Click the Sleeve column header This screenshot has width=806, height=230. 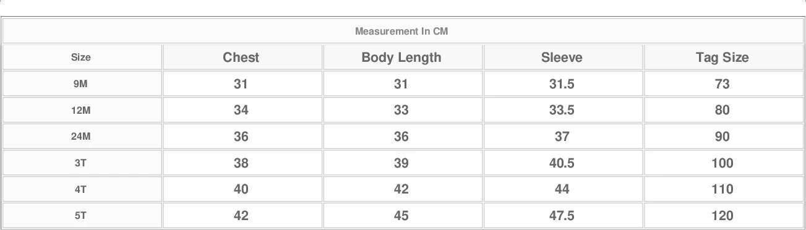tap(562, 57)
